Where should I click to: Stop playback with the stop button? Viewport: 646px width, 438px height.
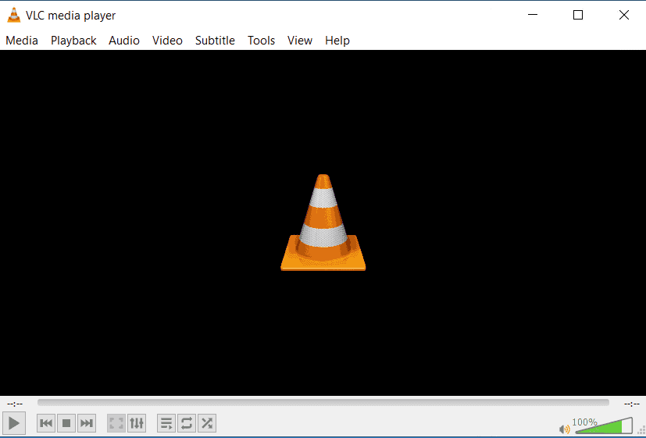coord(66,423)
